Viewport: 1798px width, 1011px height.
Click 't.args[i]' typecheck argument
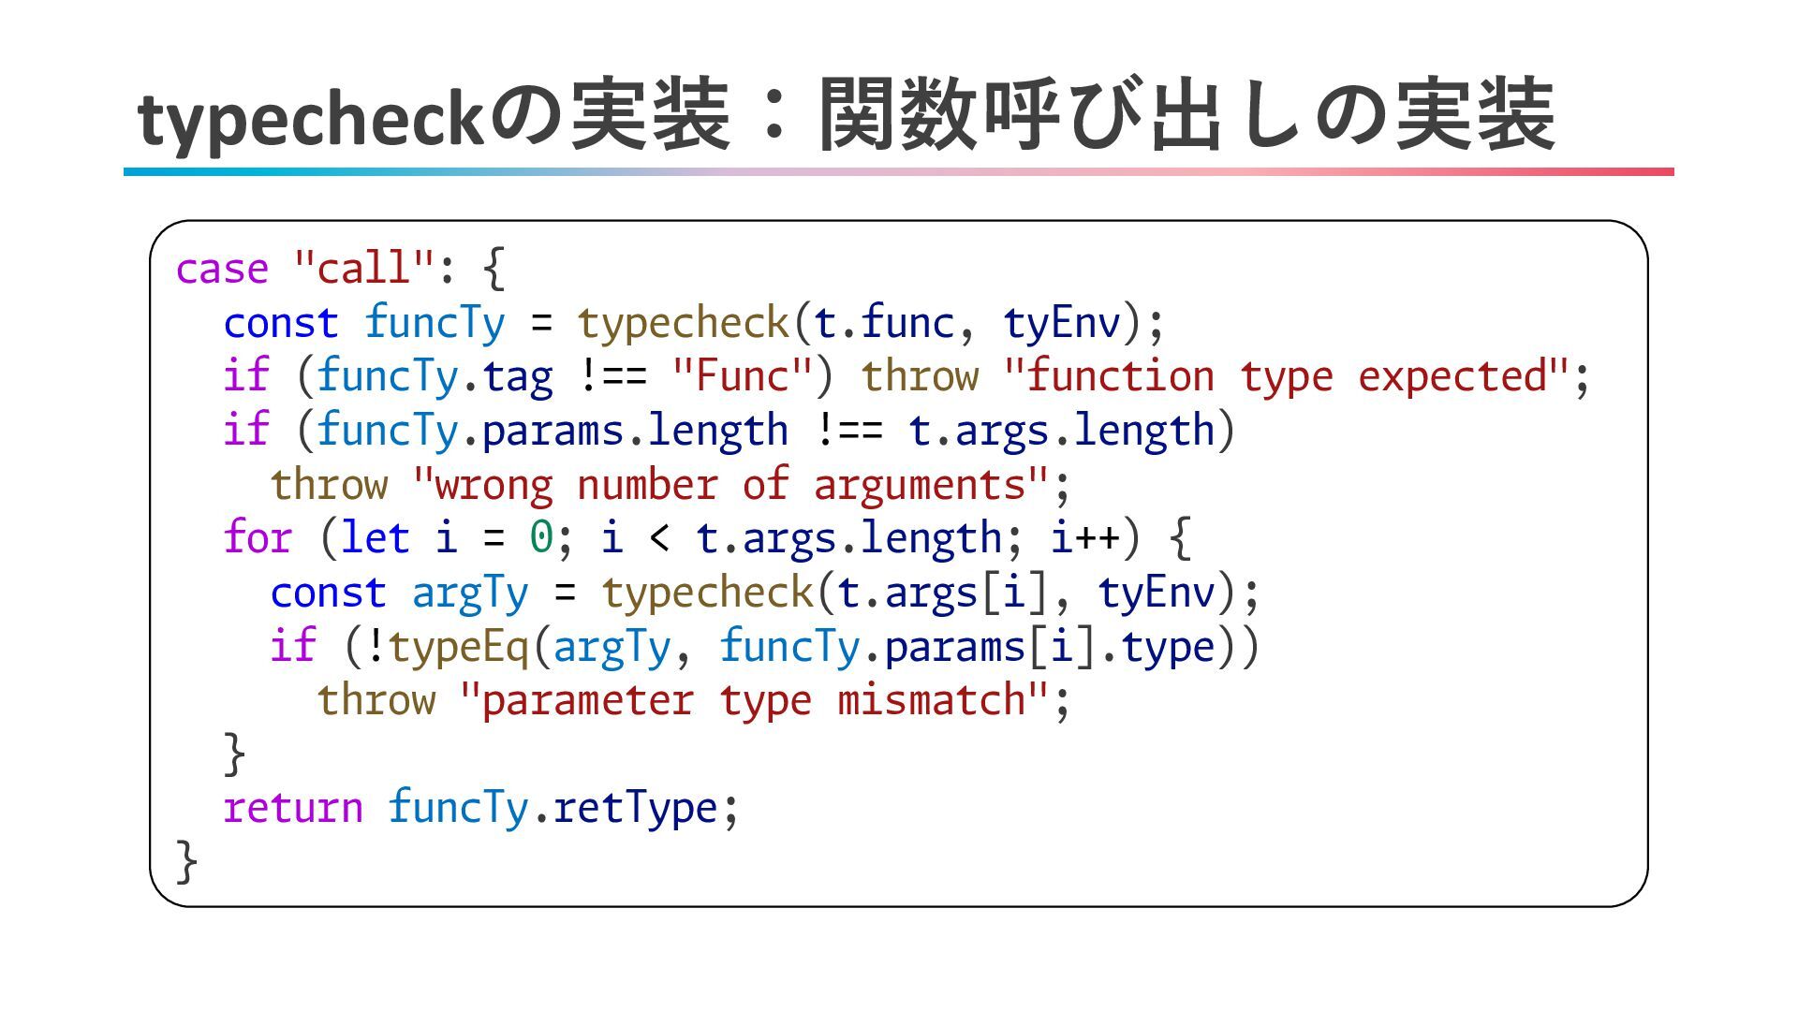pos(941,593)
